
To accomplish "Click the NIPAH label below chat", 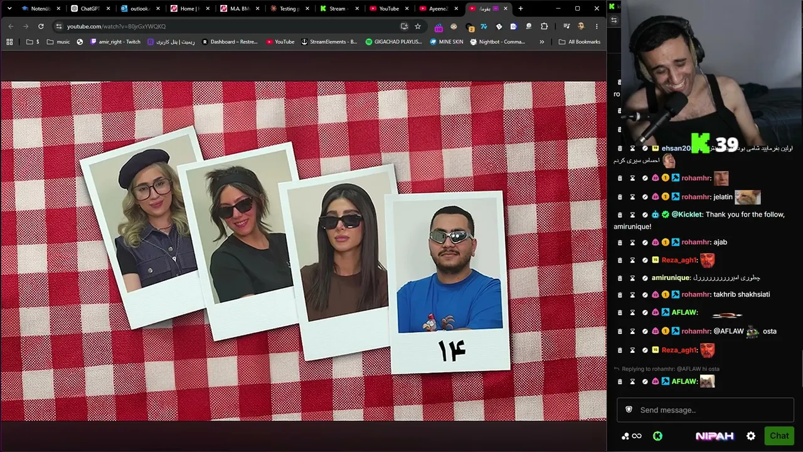I will click(x=715, y=436).
